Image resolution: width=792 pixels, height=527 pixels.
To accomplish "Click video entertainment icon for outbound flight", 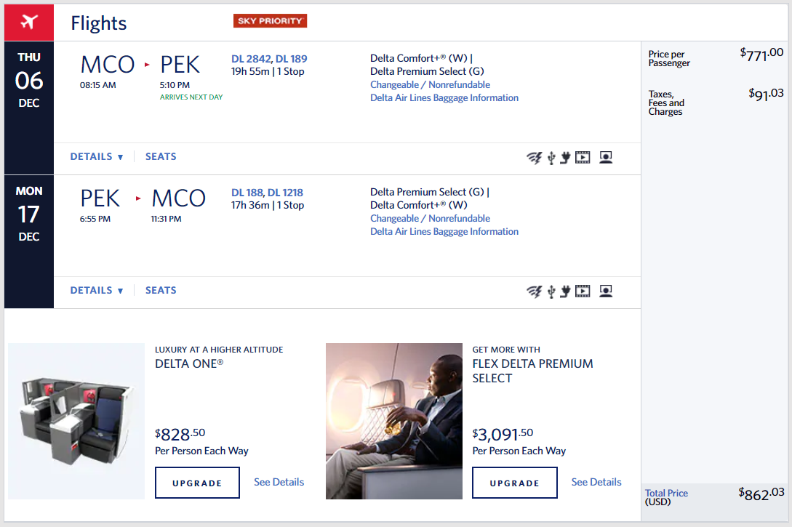I will pyautogui.click(x=583, y=158).
